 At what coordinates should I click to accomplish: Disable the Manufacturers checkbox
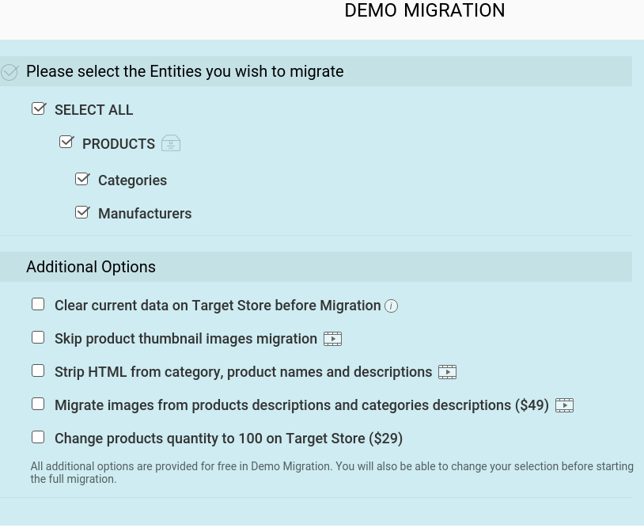81,212
